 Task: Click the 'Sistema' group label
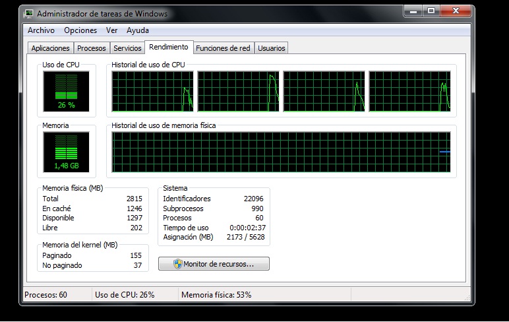point(175,188)
